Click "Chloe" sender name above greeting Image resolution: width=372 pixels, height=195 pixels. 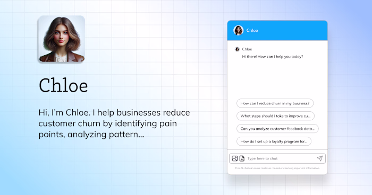247,49
